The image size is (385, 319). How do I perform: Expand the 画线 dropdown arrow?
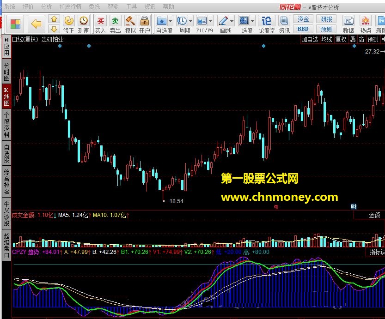pos(232,21)
